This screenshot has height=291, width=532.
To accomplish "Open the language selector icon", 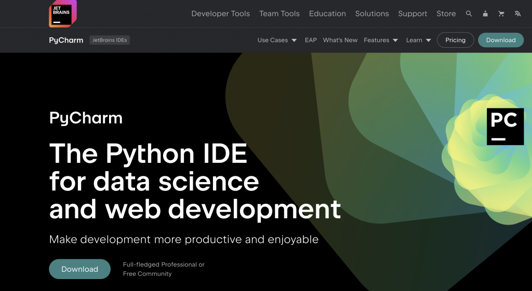I will pyautogui.click(x=517, y=13).
